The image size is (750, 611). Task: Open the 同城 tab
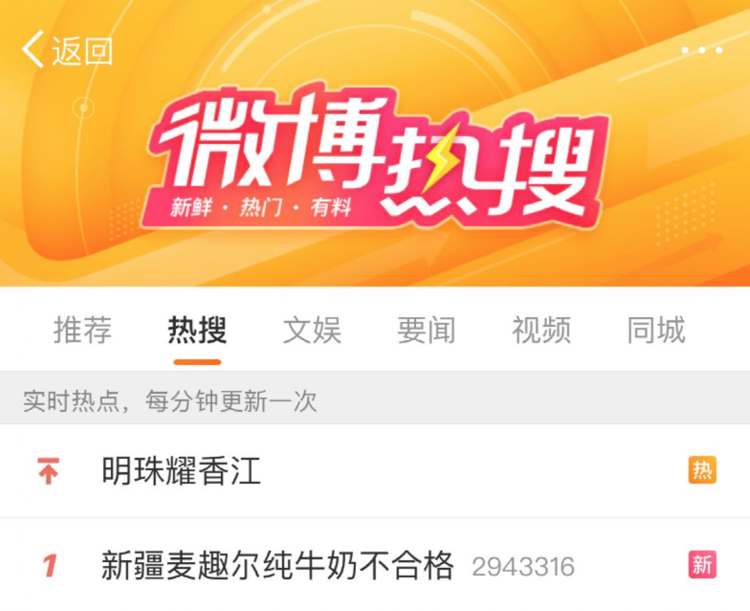point(656,329)
